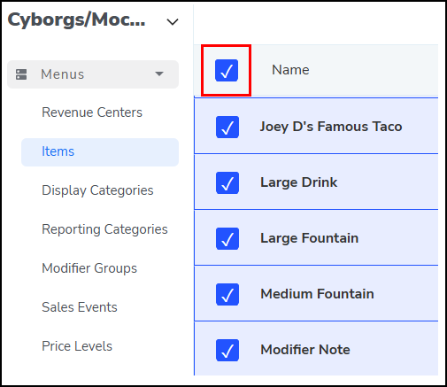Click the Menus server icon
This screenshot has width=447, height=387.
[21, 74]
